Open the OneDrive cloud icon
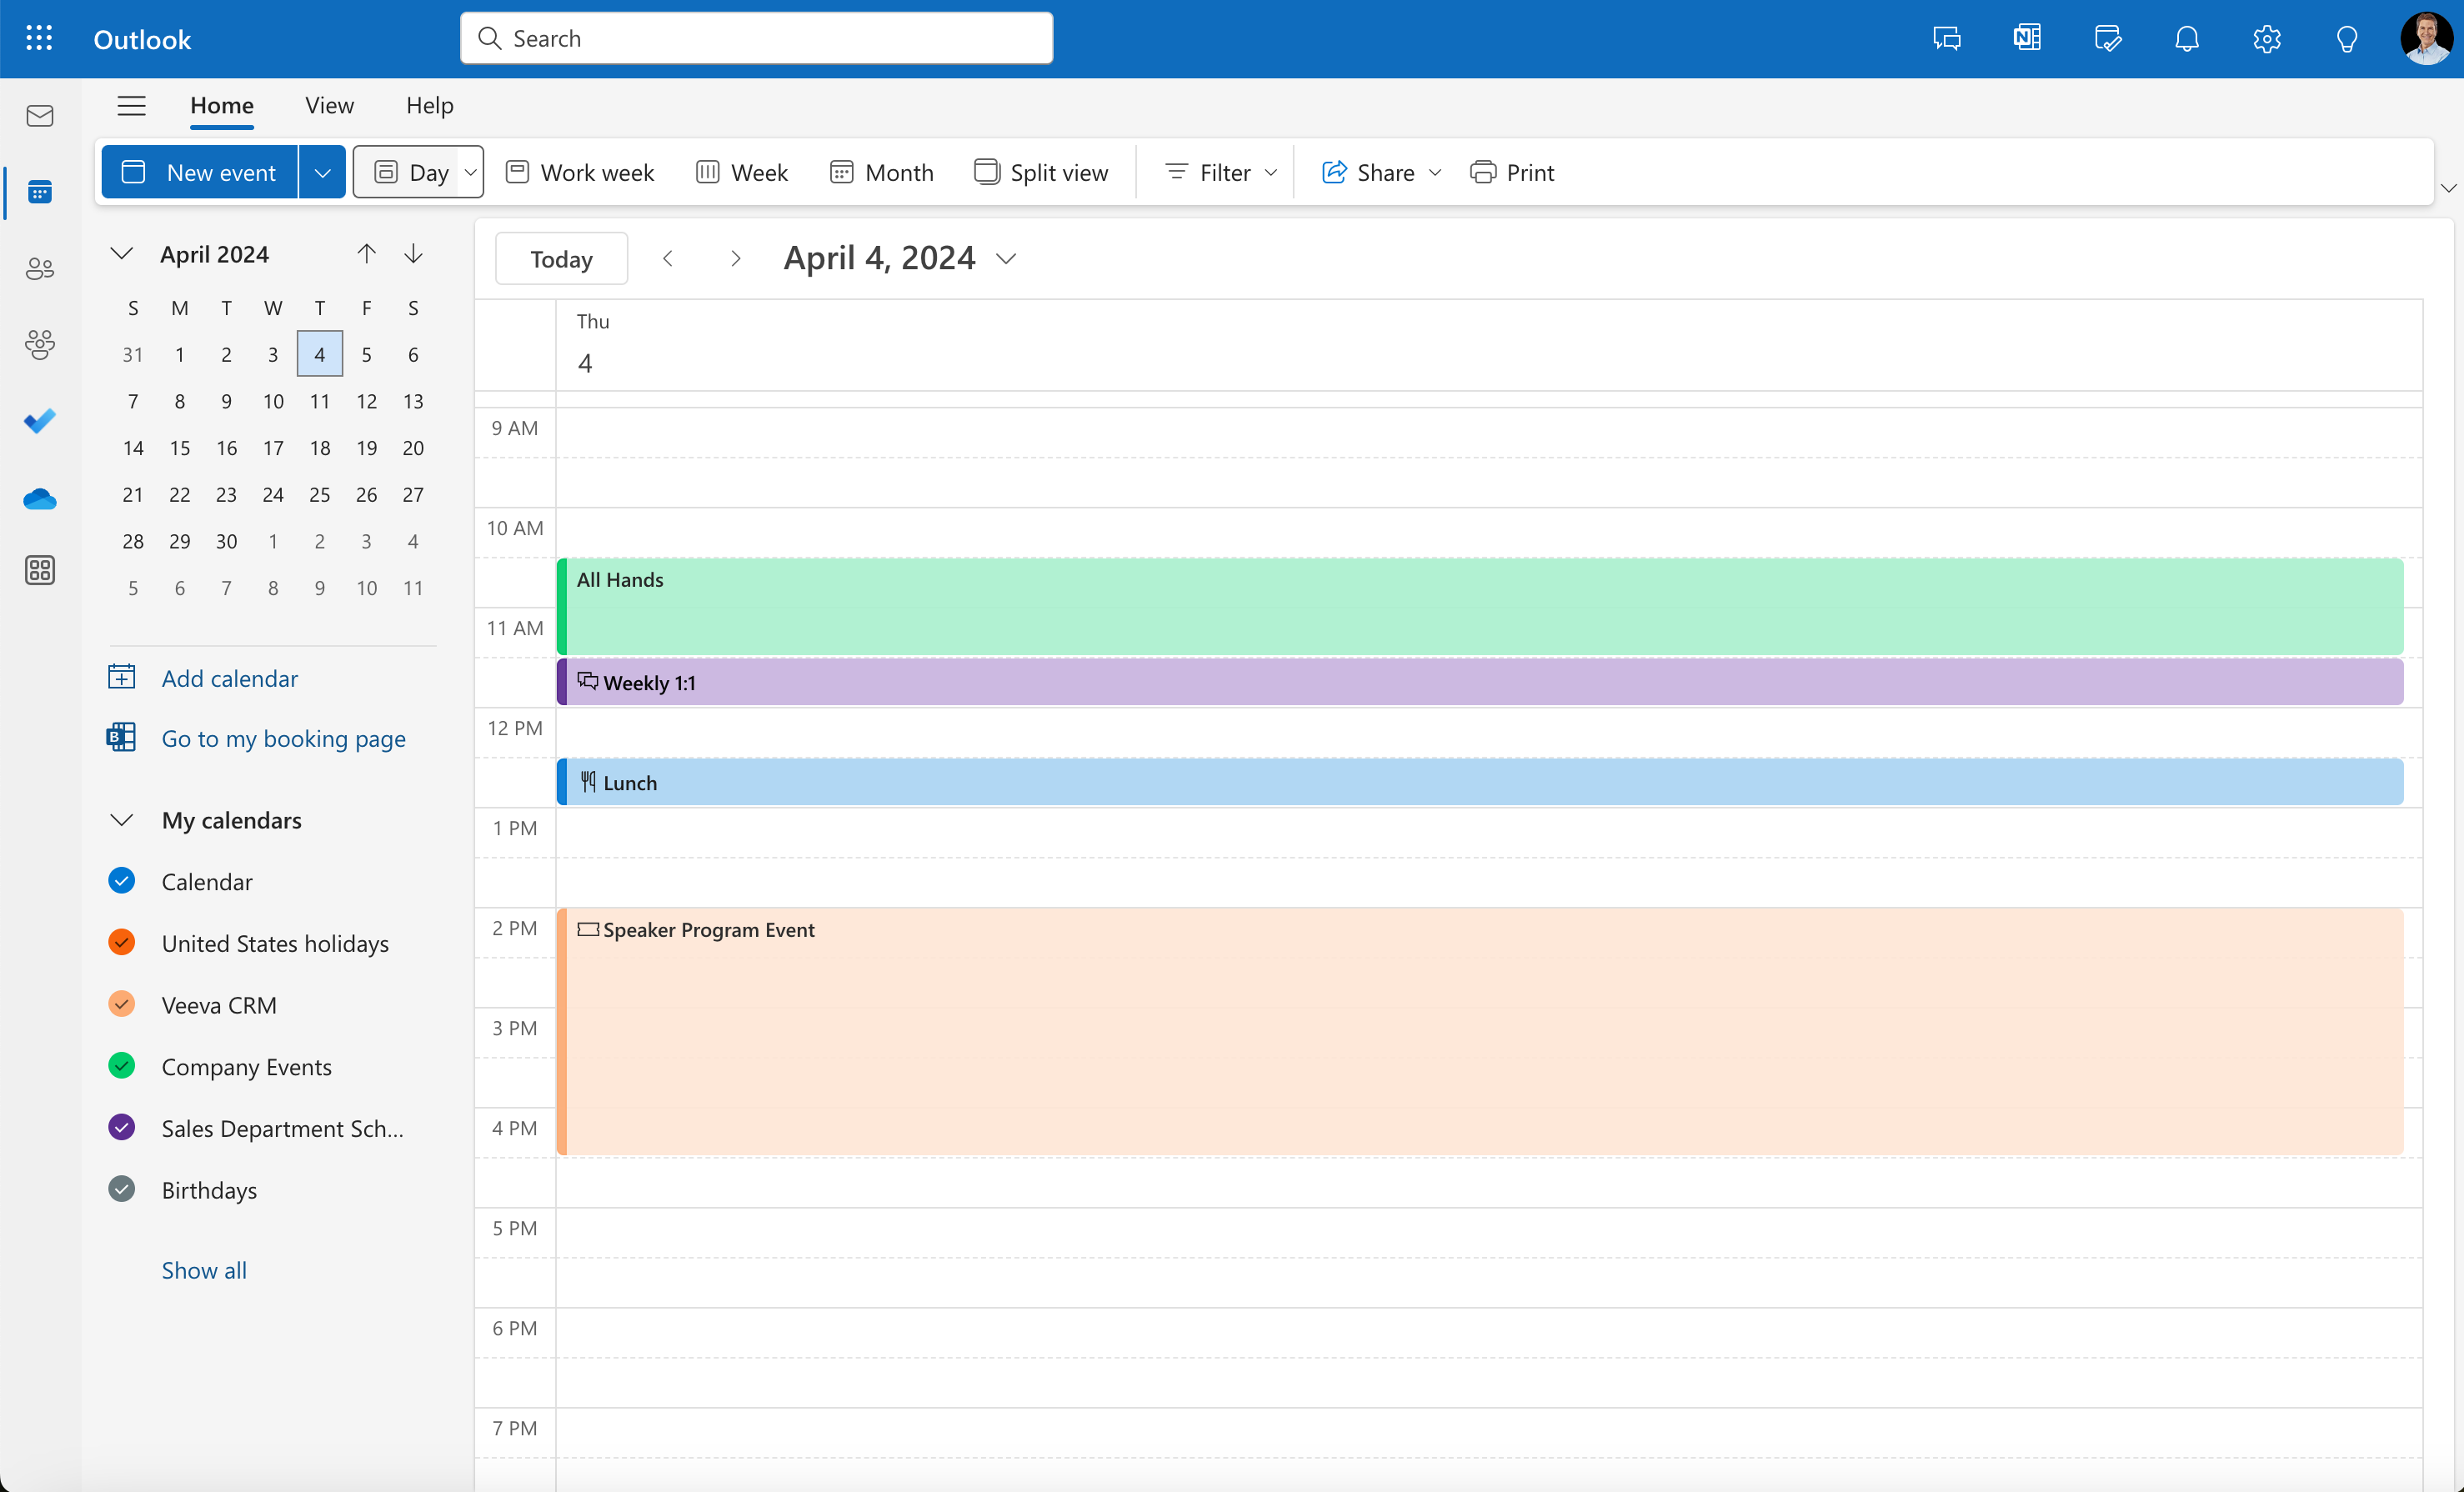Viewport: 2464px width, 1492px height. [40, 498]
